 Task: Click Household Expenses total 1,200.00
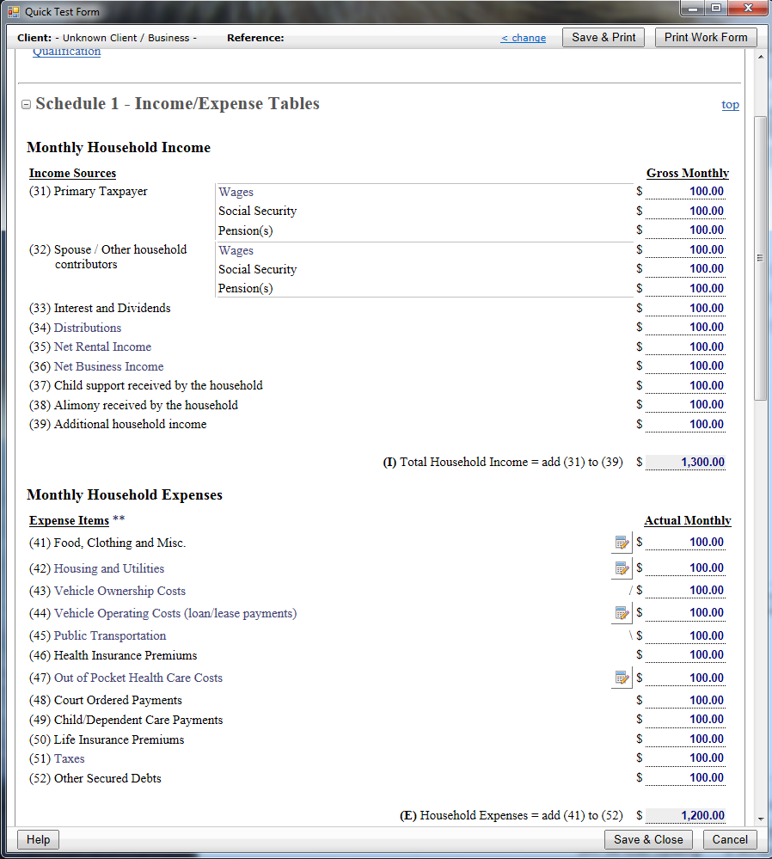pos(685,816)
